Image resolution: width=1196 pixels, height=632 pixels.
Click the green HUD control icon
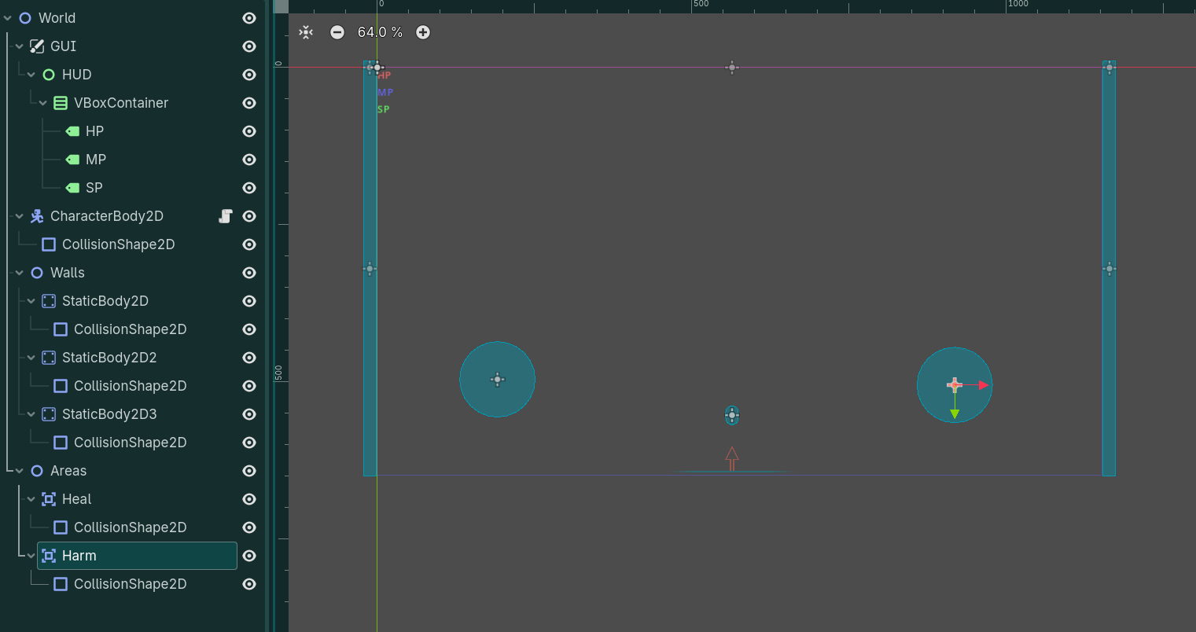pyautogui.click(x=49, y=75)
